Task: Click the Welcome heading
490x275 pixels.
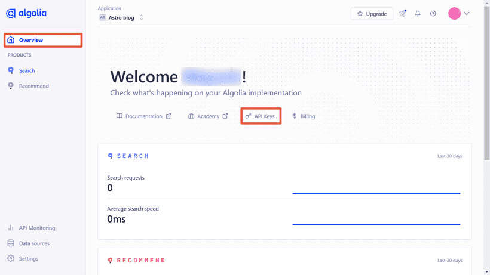Action: [x=178, y=77]
